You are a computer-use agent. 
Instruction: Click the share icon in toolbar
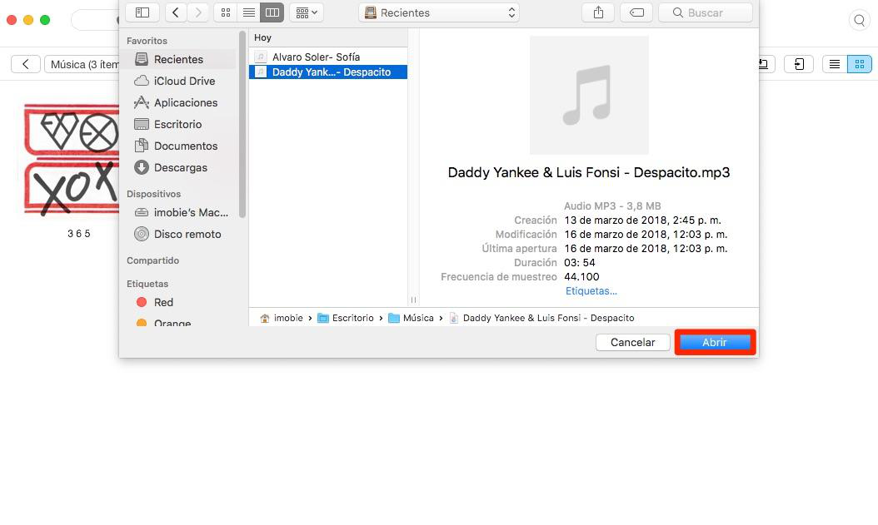click(598, 12)
